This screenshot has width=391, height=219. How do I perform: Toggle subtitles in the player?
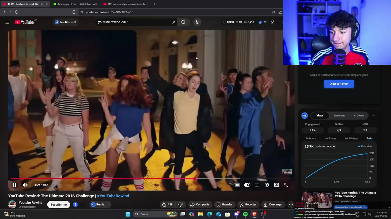click(257, 185)
